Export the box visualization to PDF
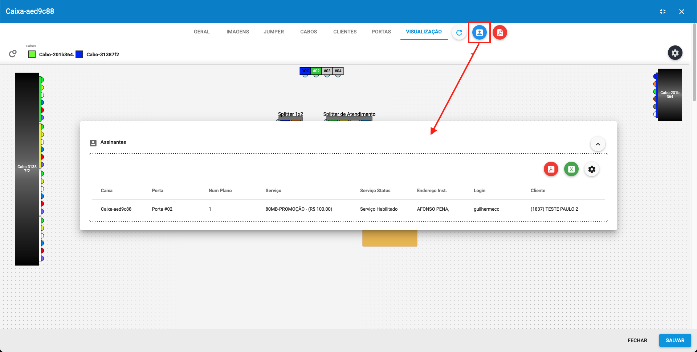Screen dimensions: 697x352 pyautogui.click(x=500, y=32)
